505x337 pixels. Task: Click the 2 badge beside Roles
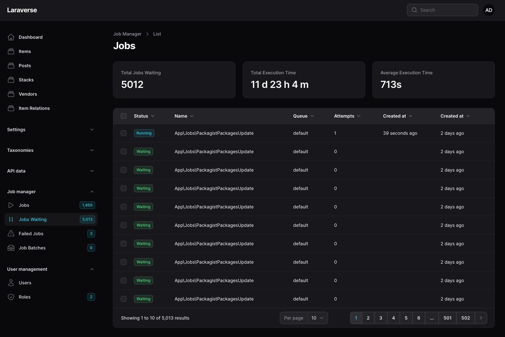[91, 297]
